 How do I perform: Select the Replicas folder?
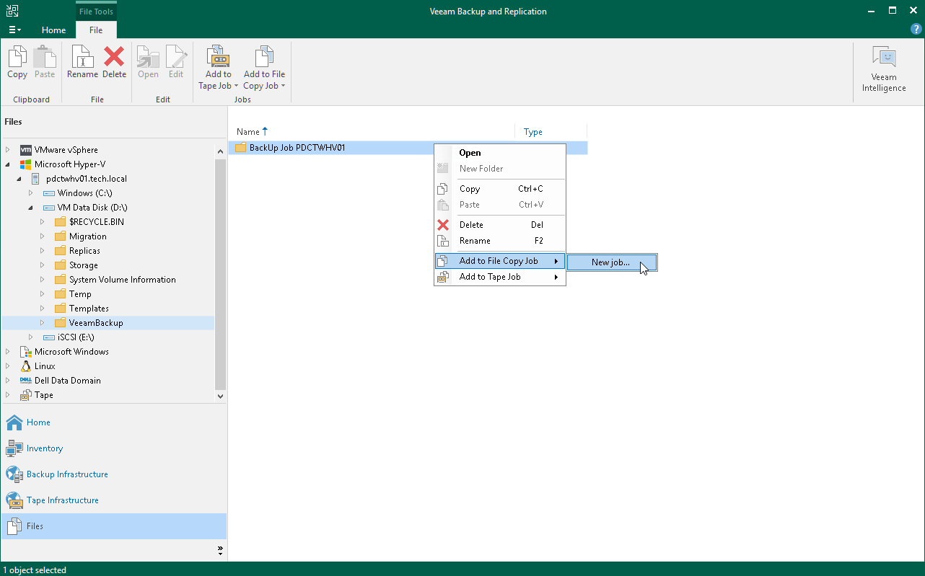point(84,251)
